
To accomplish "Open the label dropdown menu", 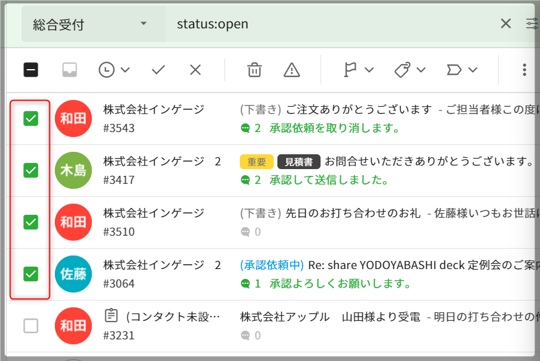I will 462,70.
